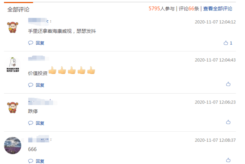The height and width of the screenshot is (164, 245).
Task: Open the first commenter's god-of-wealth avatar
Action: (x=13, y=27)
